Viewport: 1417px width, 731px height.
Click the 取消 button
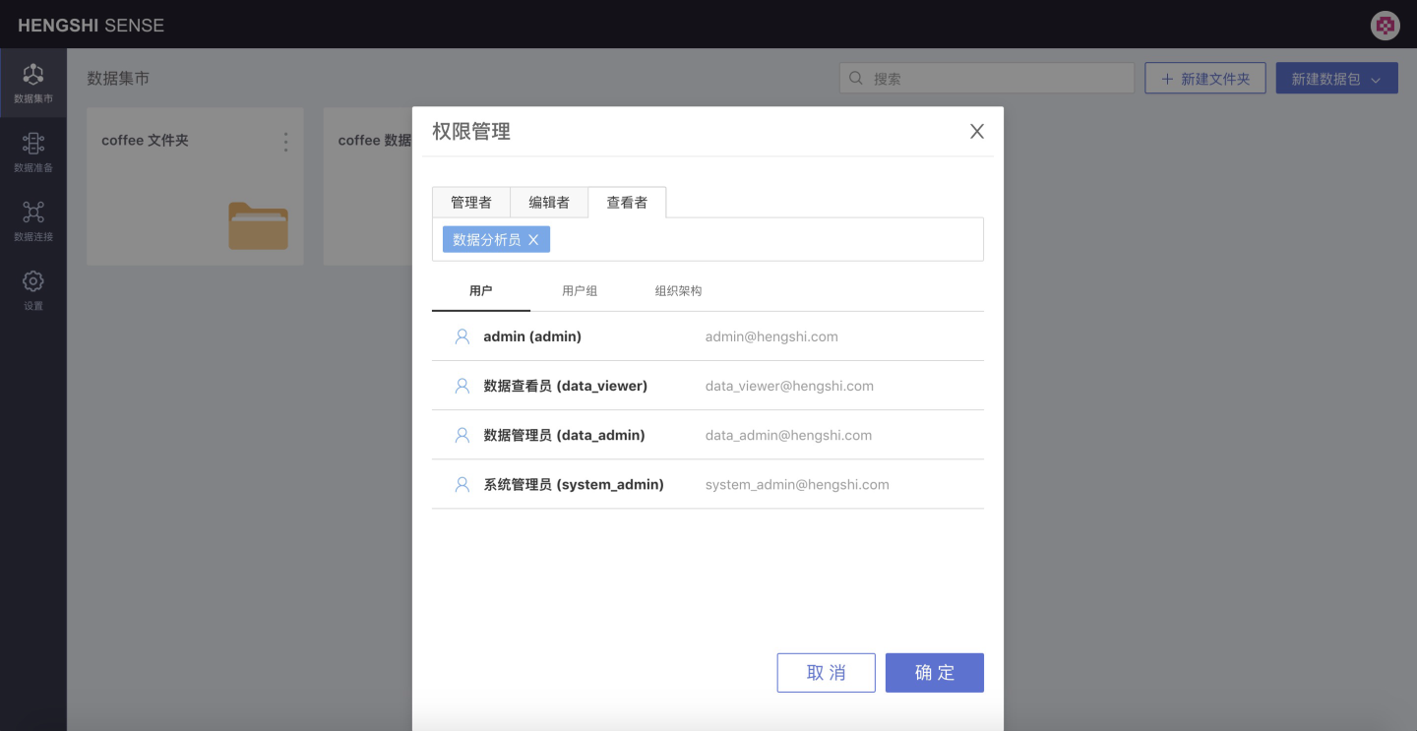tap(826, 673)
